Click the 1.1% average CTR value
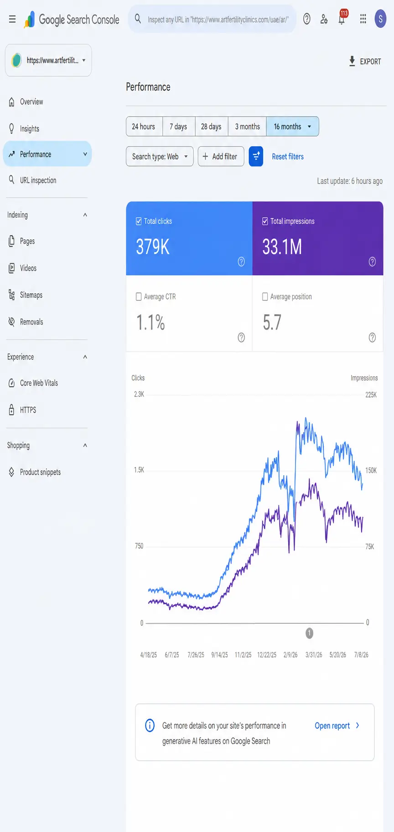394x832 pixels. [x=150, y=323]
